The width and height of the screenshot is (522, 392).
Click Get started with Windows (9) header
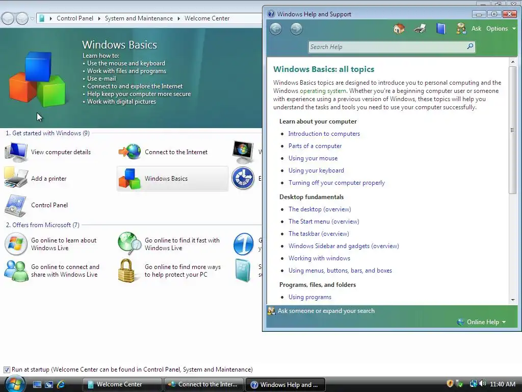pos(47,133)
